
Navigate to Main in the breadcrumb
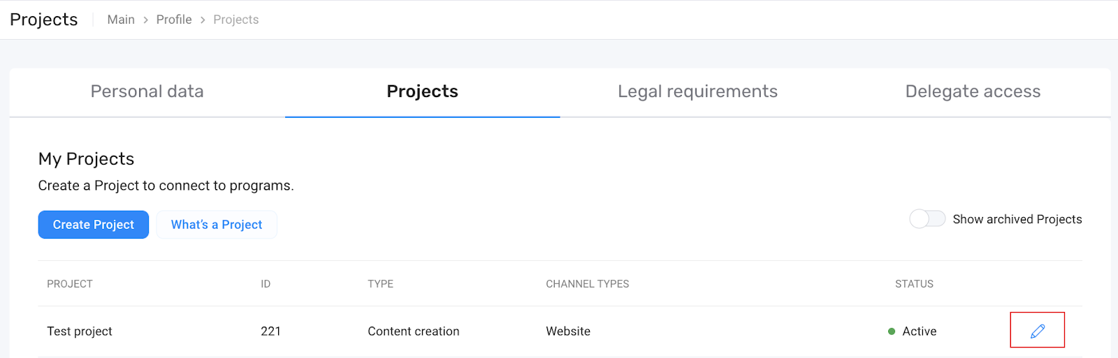(x=121, y=20)
